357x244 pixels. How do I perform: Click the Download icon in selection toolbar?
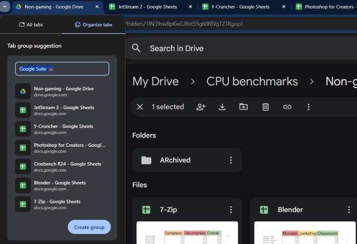pos(222,107)
